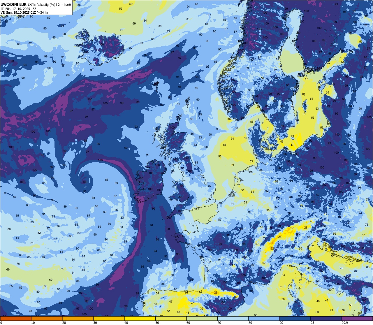Click the humidity value '78' at the right edge
This screenshot has height=325, width=373.
point(367,224)
